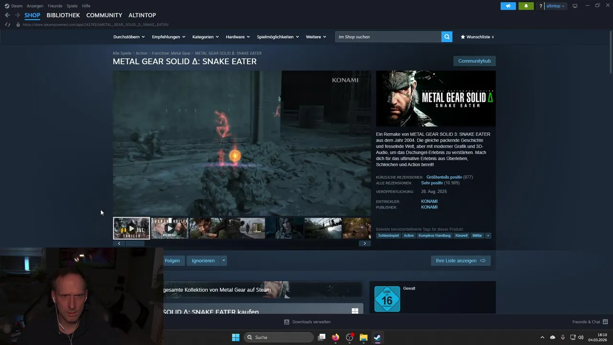
Task: Open the Communityhub button
Action: click(x=475, y=61)
